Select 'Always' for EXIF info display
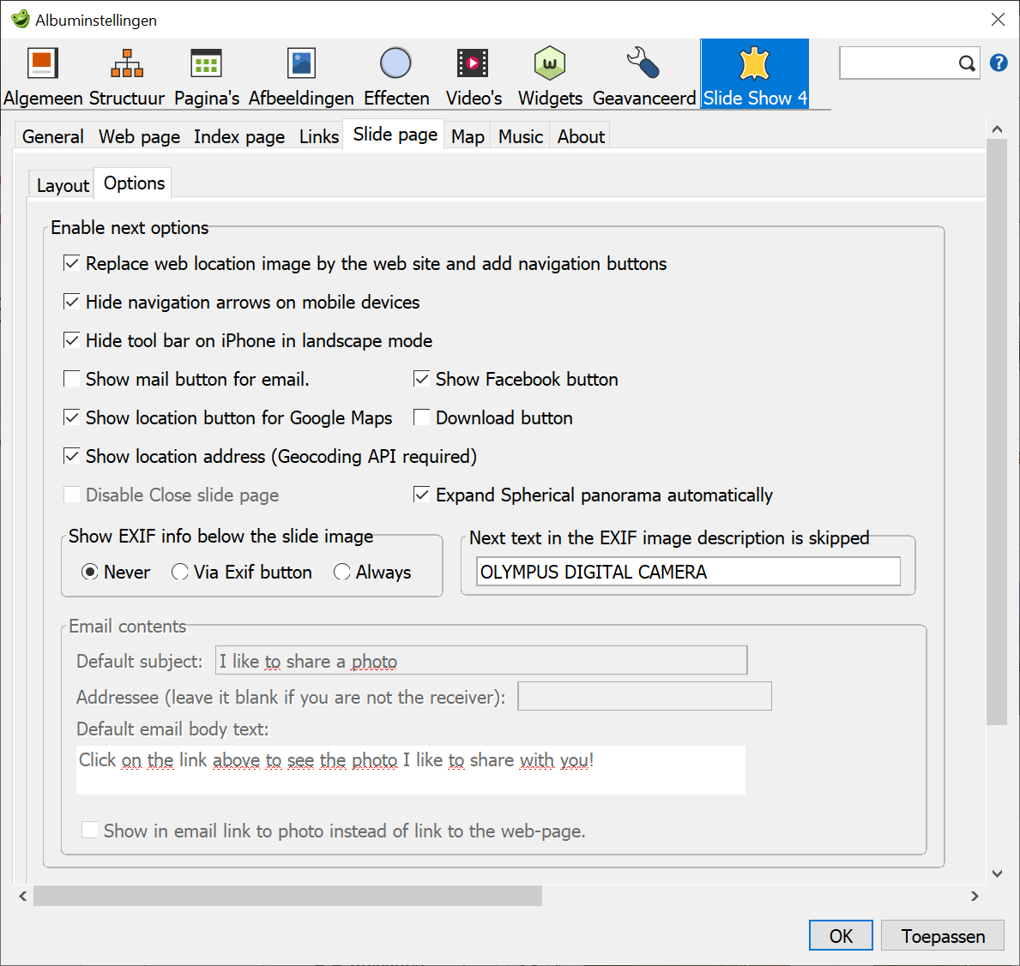This screenshot has width=1020, height=966. [341, 572]
